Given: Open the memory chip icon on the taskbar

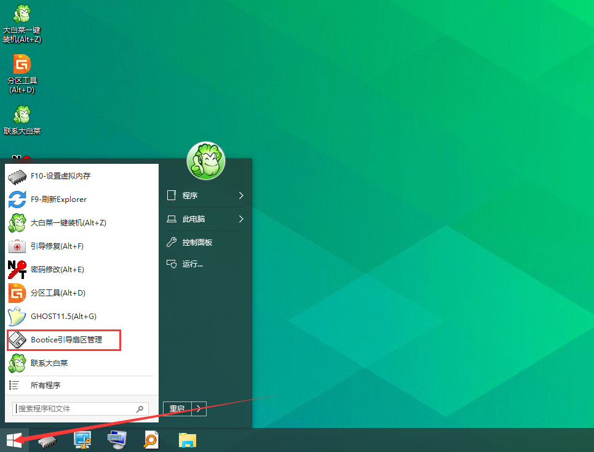Looking at the screenshot, I should click(47, 441).
